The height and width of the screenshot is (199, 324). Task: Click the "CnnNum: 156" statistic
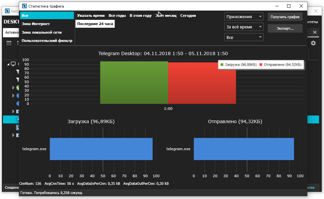(x=30, y=183)
